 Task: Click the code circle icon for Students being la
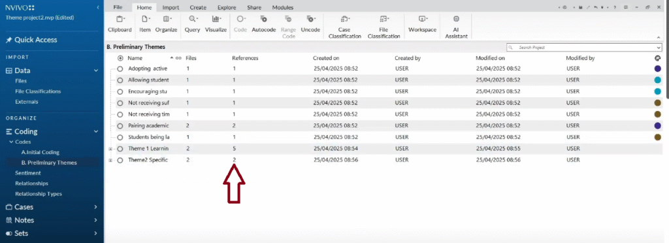pos(120,137)
